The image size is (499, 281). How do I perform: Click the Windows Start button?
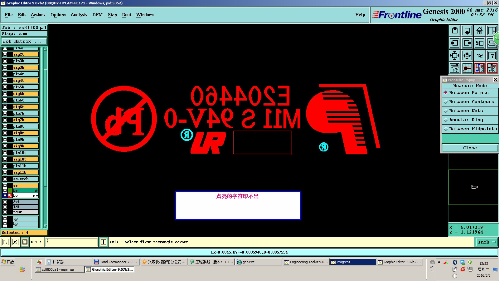click(x=8, y=262)
